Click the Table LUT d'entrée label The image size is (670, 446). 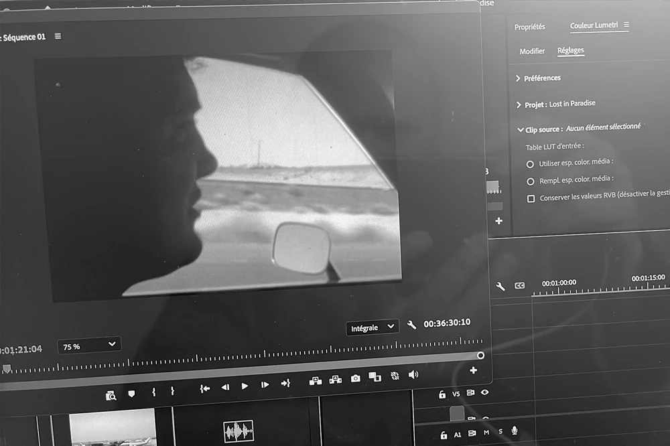[555, 147]
